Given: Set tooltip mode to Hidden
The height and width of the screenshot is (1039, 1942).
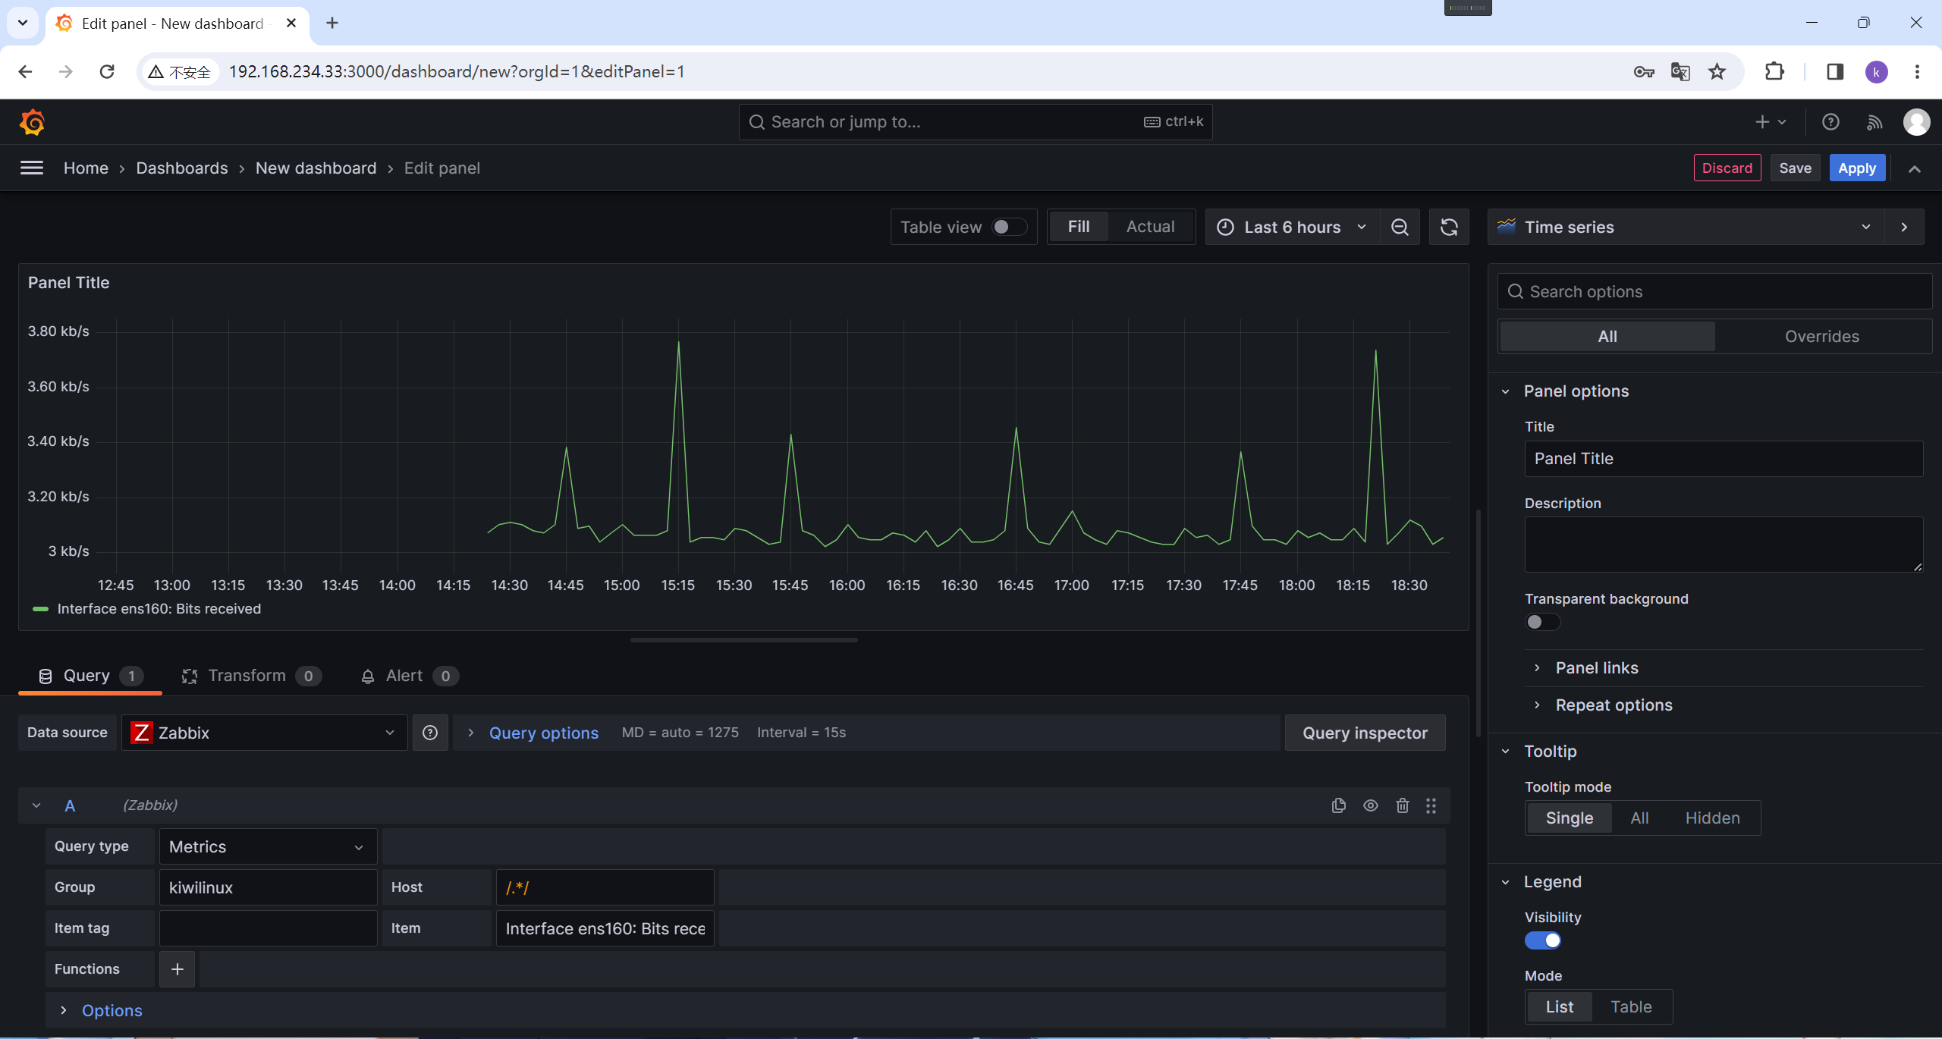Looking at the screenshot, I should (x=1712, y=818).
